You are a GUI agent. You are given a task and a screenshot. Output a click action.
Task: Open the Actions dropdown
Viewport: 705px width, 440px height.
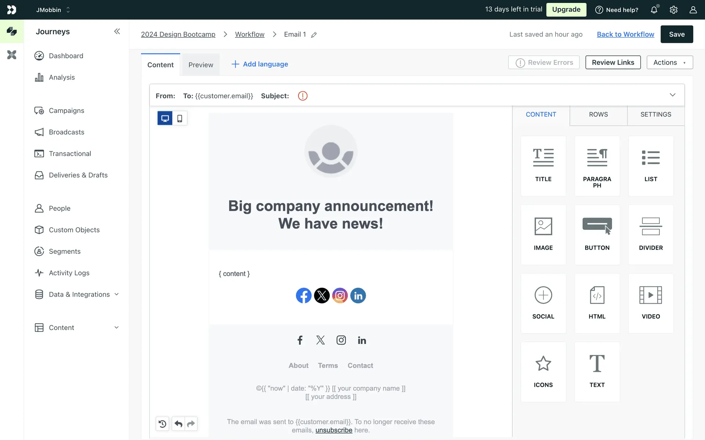(x=669, y=62)
